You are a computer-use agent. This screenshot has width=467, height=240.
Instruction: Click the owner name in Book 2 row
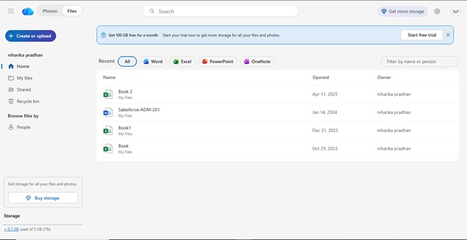(394, 94)
